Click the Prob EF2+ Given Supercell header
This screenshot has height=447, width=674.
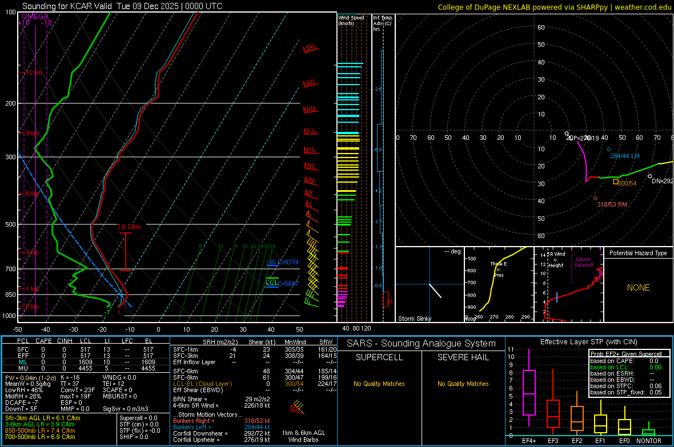626,354
